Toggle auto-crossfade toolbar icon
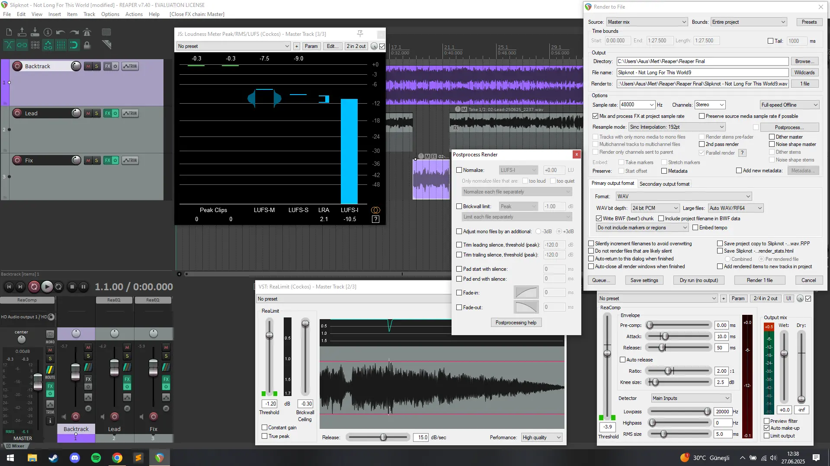 click(x=9, y=45)
